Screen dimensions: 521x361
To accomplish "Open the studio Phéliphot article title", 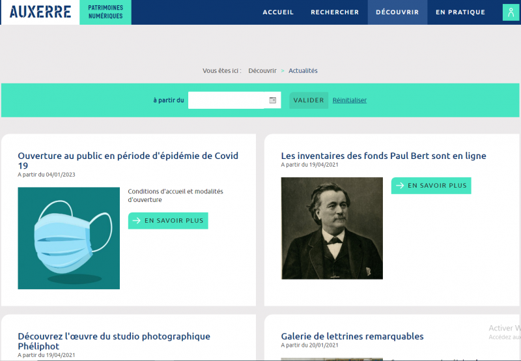I will (x=114, y=341).
